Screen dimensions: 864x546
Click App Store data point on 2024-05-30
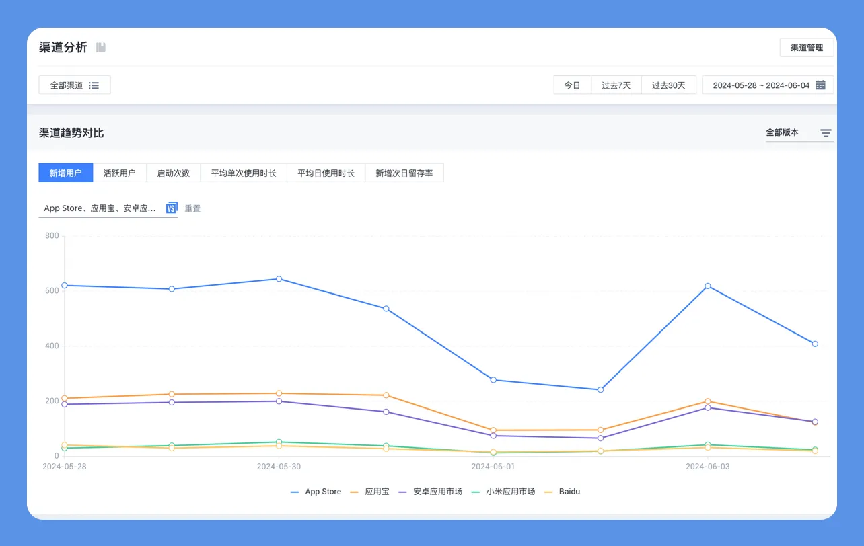(279, 278)
